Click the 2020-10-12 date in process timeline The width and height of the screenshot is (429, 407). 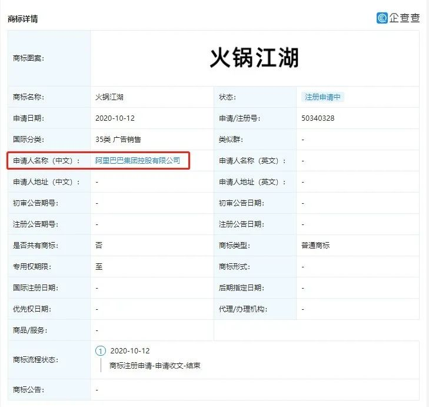coord(130,351)
